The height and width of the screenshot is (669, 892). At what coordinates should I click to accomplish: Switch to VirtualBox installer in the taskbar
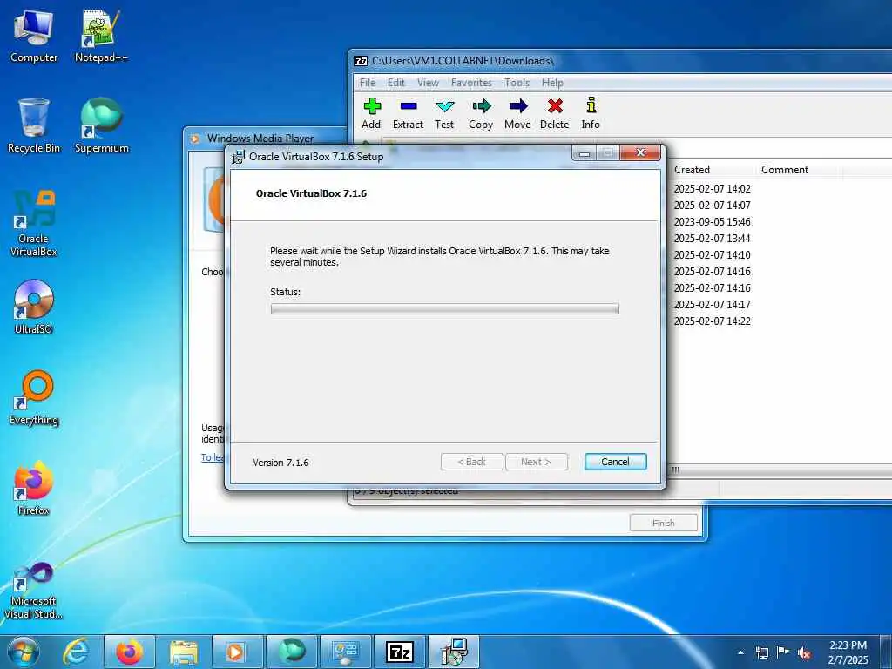(x=453, y=652)
